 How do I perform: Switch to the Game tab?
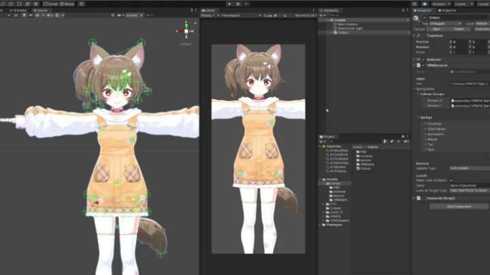coord(208,10)
